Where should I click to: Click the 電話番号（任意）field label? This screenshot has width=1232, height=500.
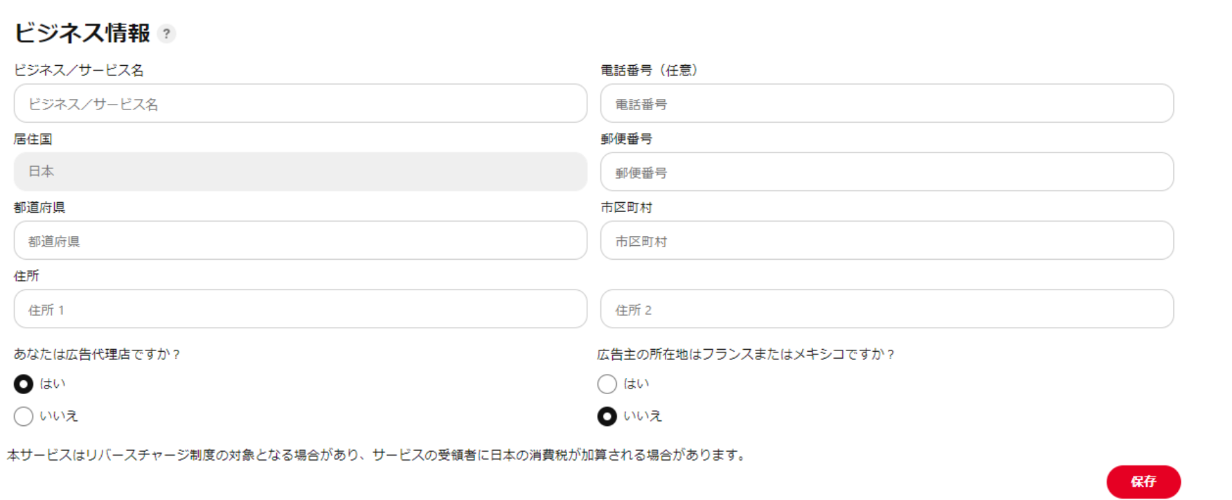(649, 70)
